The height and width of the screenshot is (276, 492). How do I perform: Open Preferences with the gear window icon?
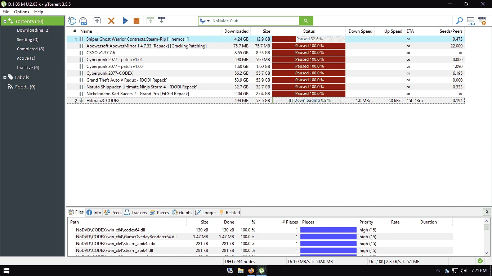pyautogui.click(x=482, y=21)
